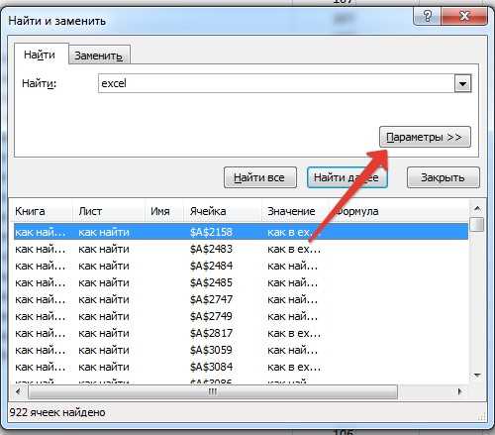Image resolution: width=495 pixels, height=435 pixels.
Task: Sort by the Лист column header
Action: pos(109,211)
